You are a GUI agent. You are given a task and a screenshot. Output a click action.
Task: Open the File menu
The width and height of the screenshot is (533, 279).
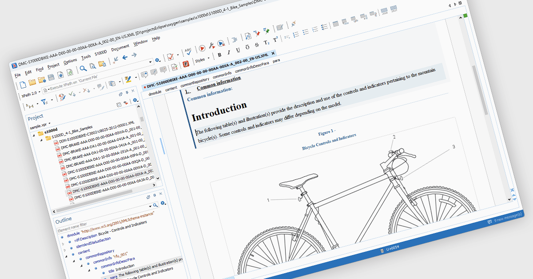[x=18, y=75]
